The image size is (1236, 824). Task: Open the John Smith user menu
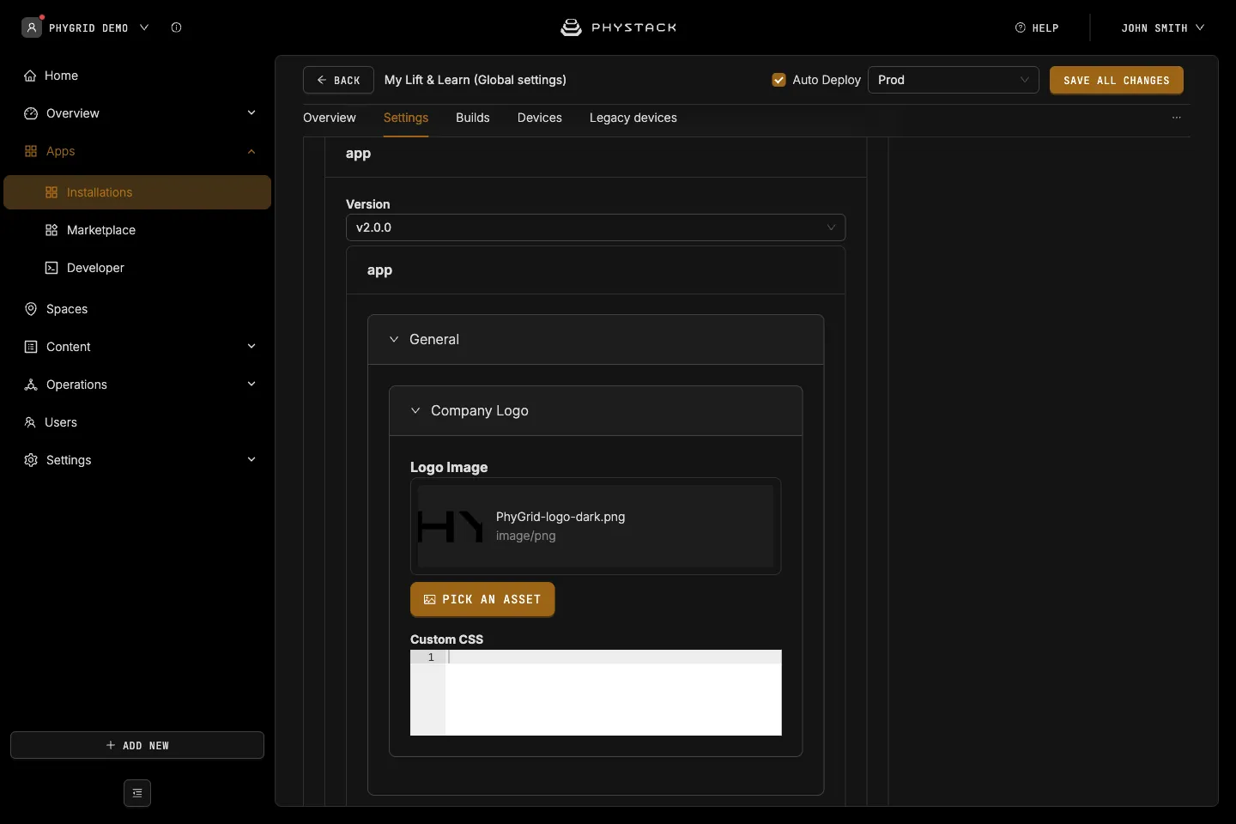pyautogui.click(x=1163, y=27)
